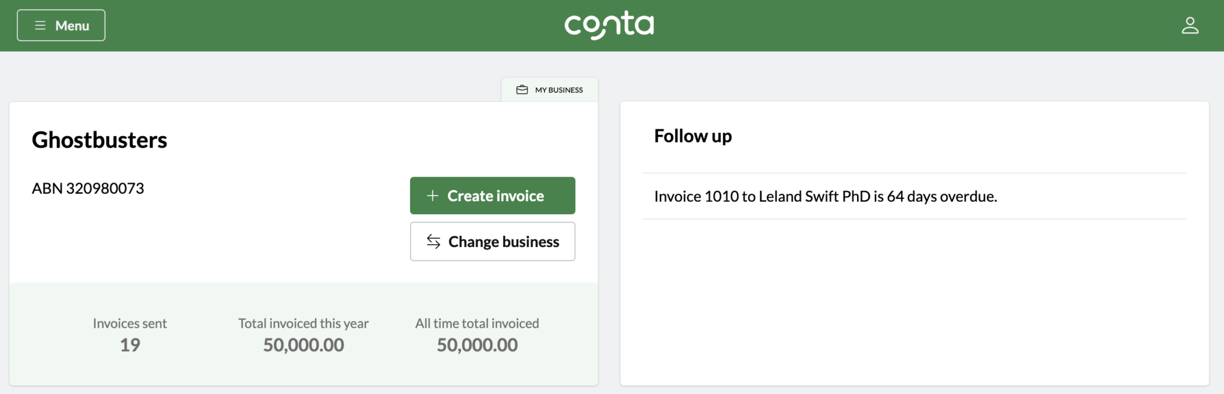
Task: Click the Invoices sent statistic showing 19
Action: coord(129,334)
